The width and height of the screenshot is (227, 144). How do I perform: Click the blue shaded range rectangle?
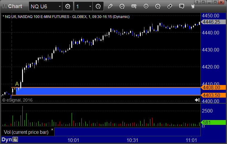[108, 91]
